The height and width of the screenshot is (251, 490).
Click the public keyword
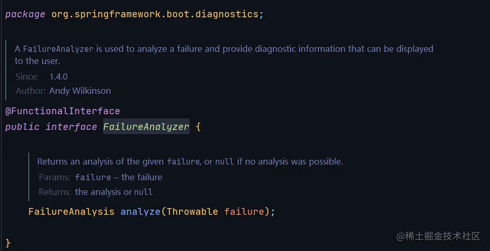pyautogui.click(x=23, y=127)
